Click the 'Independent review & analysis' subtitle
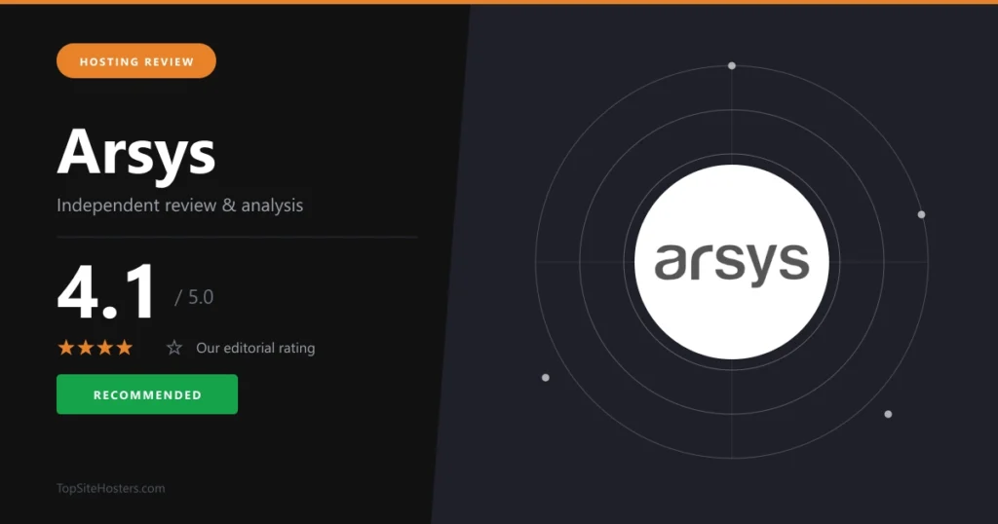 pos(180,206)
